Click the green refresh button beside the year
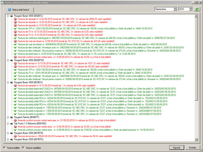The height and width of the screenshot is (152, 203). tap(197, 9)
